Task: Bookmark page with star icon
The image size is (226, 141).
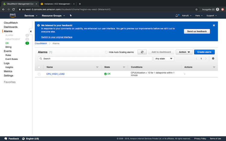Action: (196, 9)
